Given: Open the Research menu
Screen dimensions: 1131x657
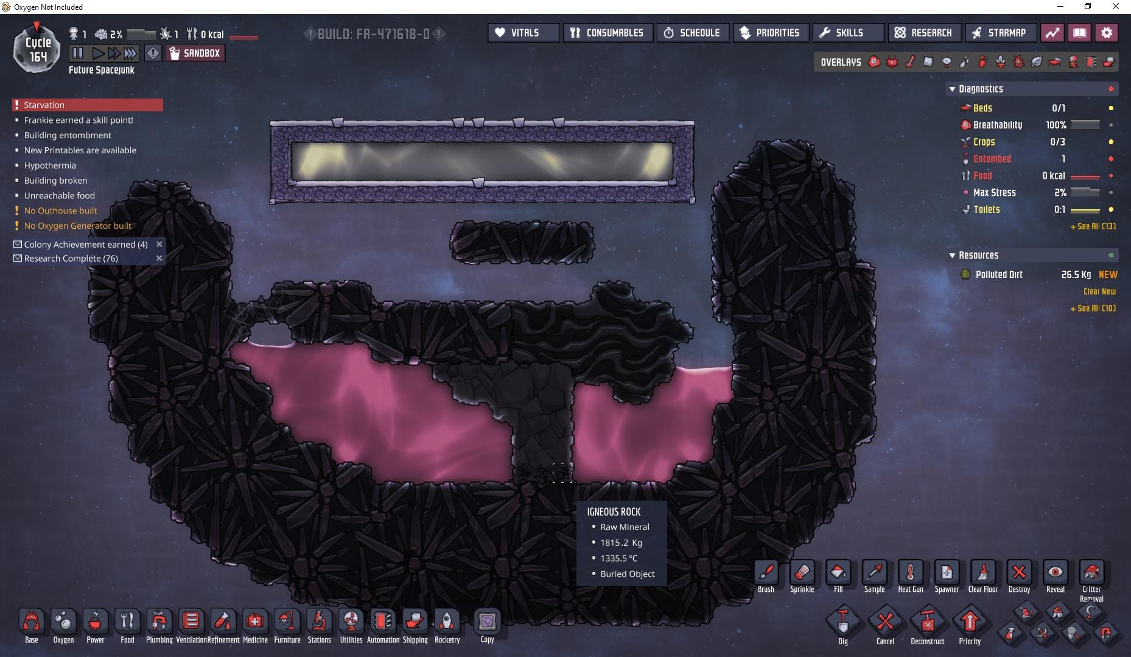Looking at the screenshot, I should coord(924,33).
